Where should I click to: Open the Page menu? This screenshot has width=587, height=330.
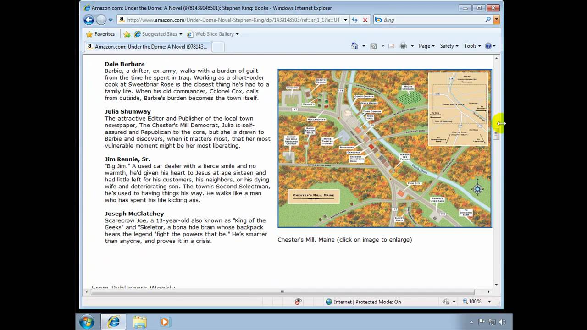coord(426,46)
